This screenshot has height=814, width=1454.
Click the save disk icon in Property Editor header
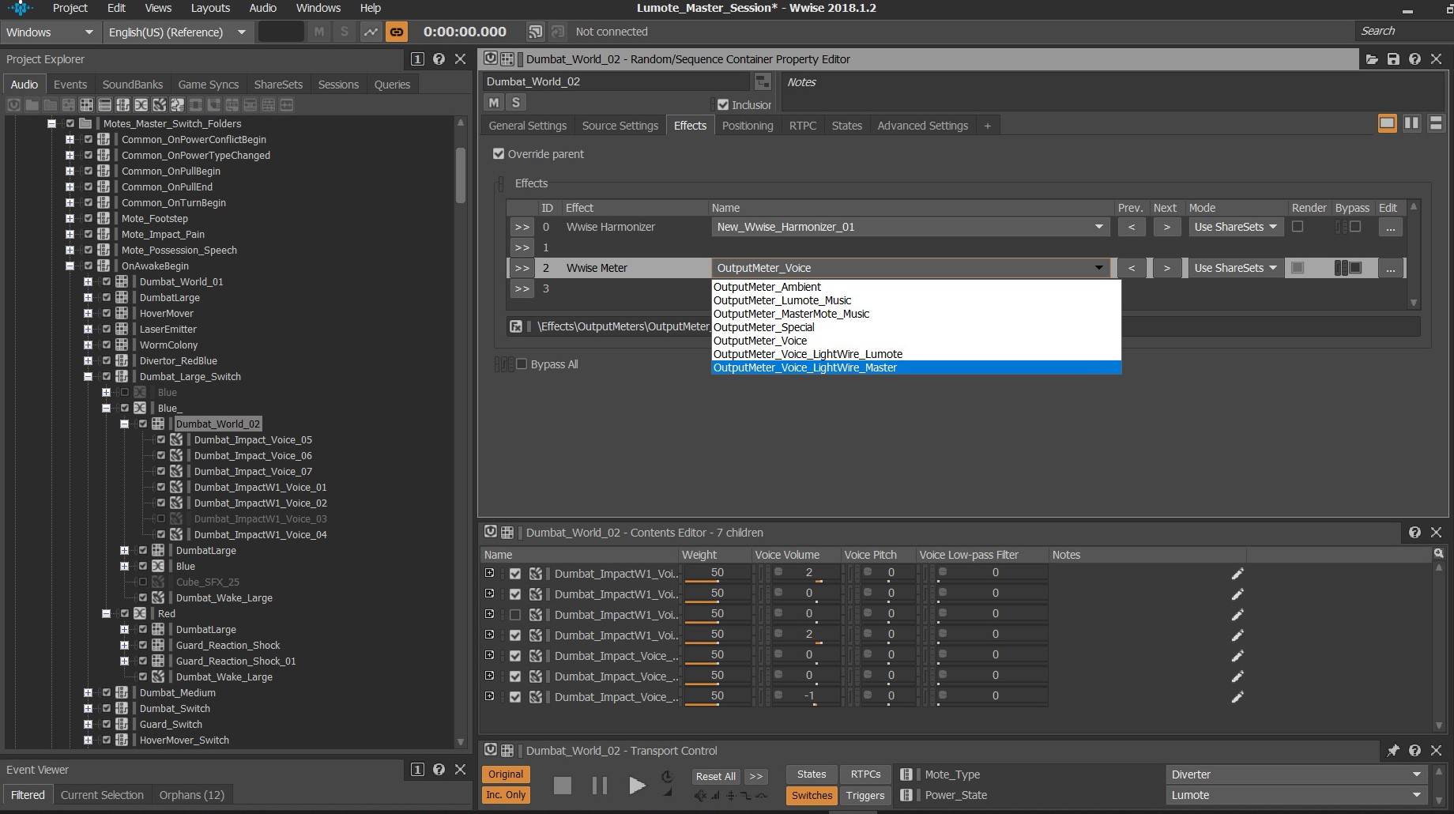[1393, 59]
